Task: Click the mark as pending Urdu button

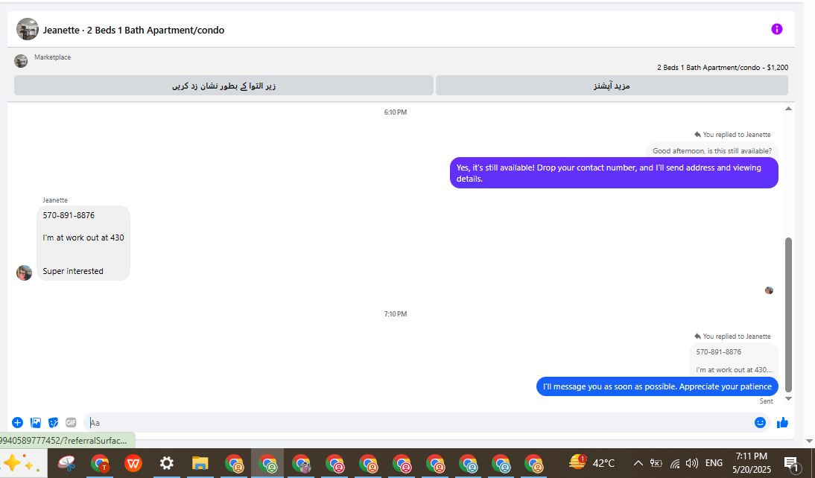Action: pyautogui.click(x=223, y=85)
